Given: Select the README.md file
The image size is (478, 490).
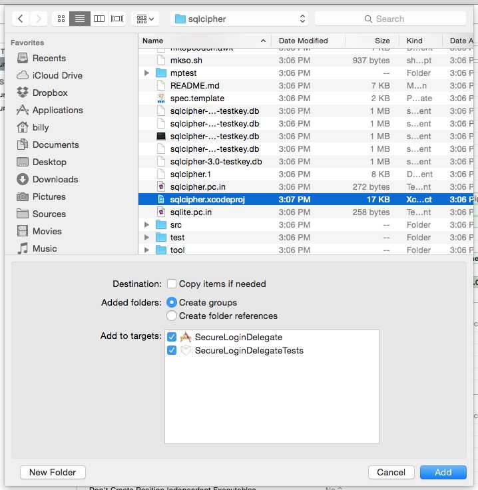Looking at the screenshot, I should (x=306, y=86).
